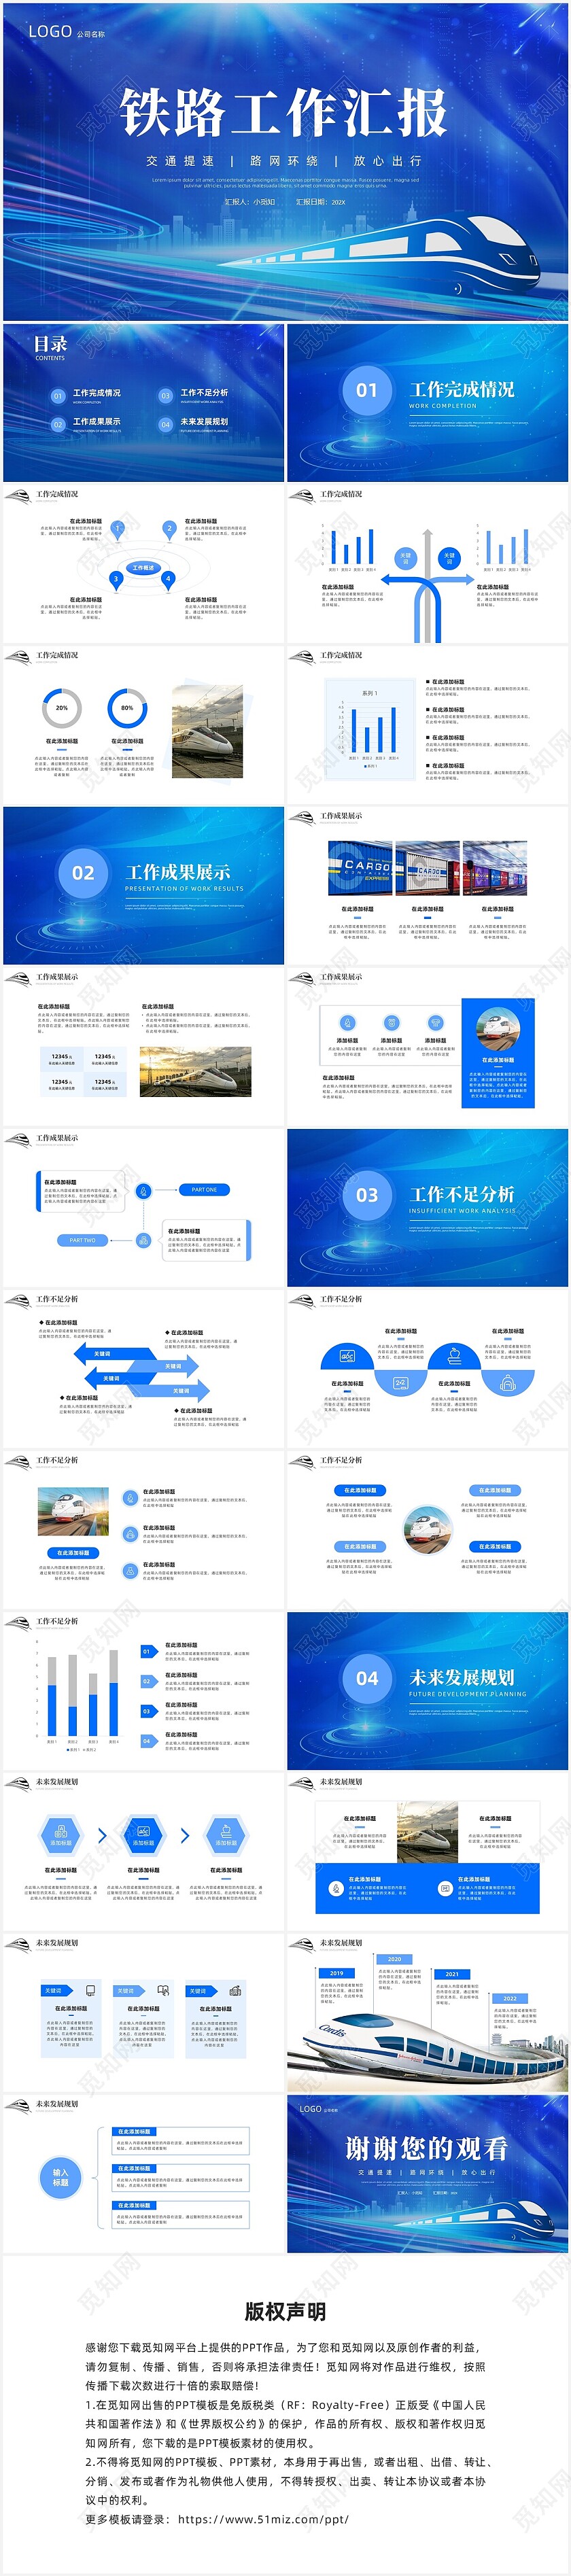
Task: Click the 04 circle beside 未来发展规划 in contents
Action: 166,425
